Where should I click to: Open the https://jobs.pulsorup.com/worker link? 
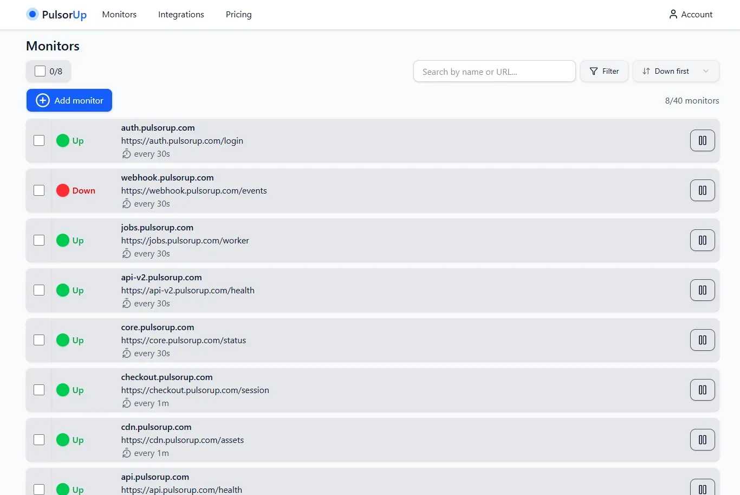point(185,240)
